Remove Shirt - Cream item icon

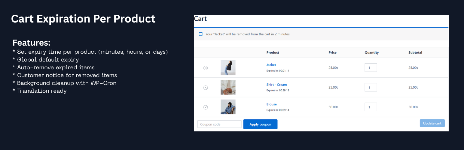coord(206,88)
